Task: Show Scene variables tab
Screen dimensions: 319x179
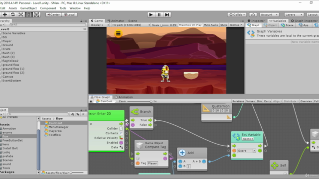Action: pyautogui.click(x=287, y=25)
